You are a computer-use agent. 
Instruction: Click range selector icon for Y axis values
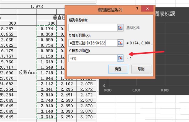coord(120,58)
